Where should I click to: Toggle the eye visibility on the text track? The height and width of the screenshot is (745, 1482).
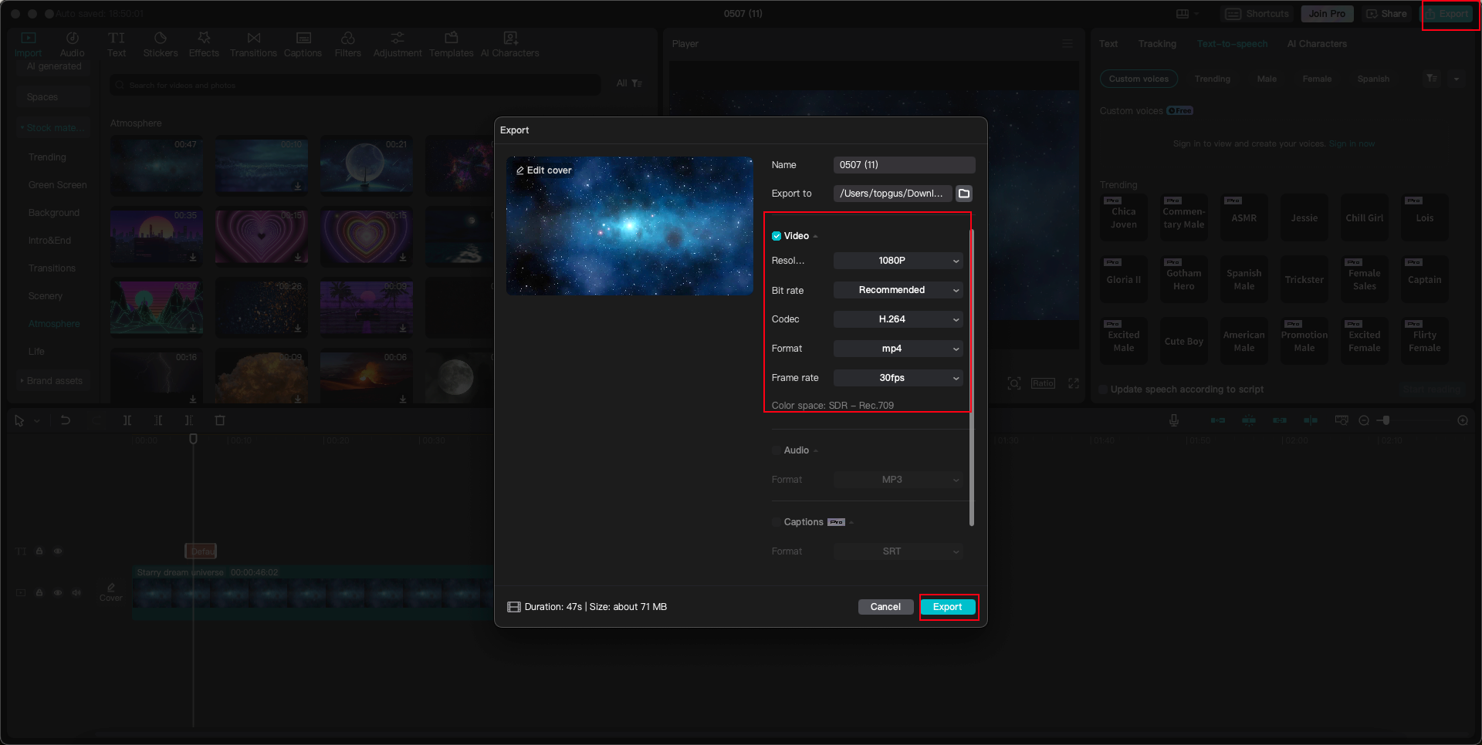pyautogui.click(x=58, y=551)
